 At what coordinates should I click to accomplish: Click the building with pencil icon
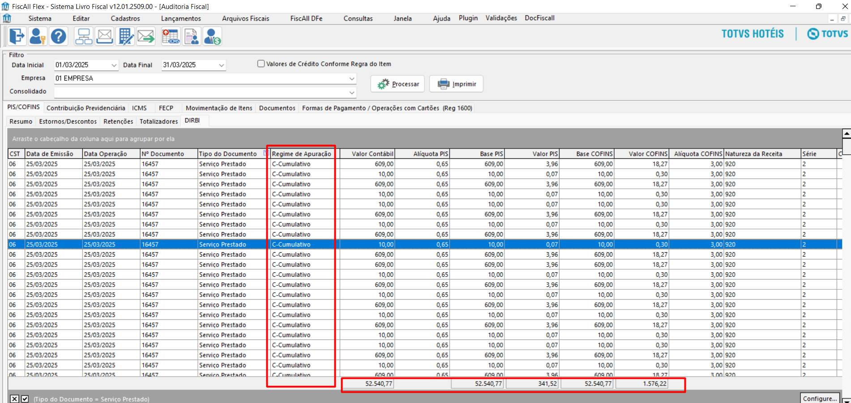[x=125, y=36]
